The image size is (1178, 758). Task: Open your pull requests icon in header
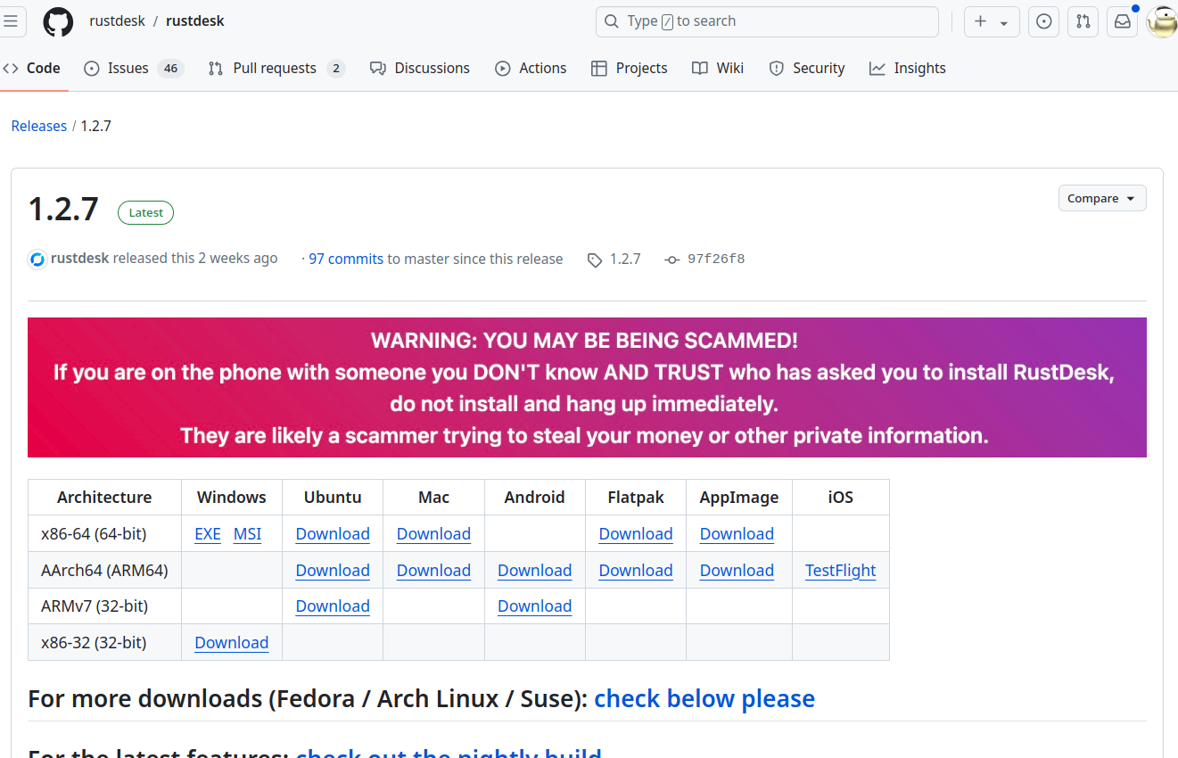point(1083,21)
